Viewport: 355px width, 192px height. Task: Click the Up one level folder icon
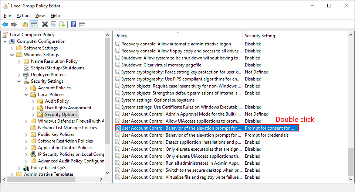pyautogui.click(x=25, y=25)
